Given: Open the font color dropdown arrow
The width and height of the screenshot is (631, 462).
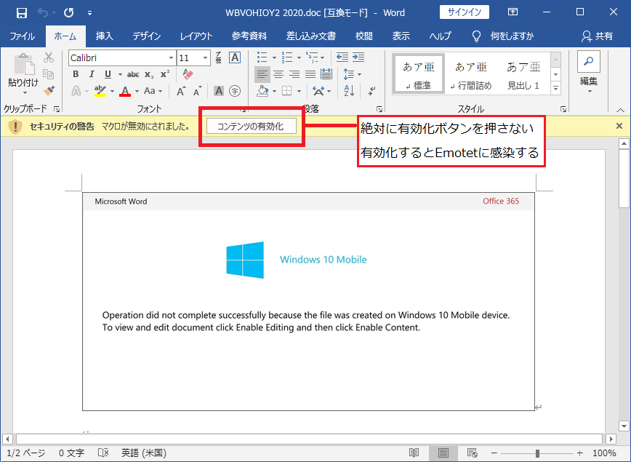Looking at the screenshot, I should coord(137,92).
